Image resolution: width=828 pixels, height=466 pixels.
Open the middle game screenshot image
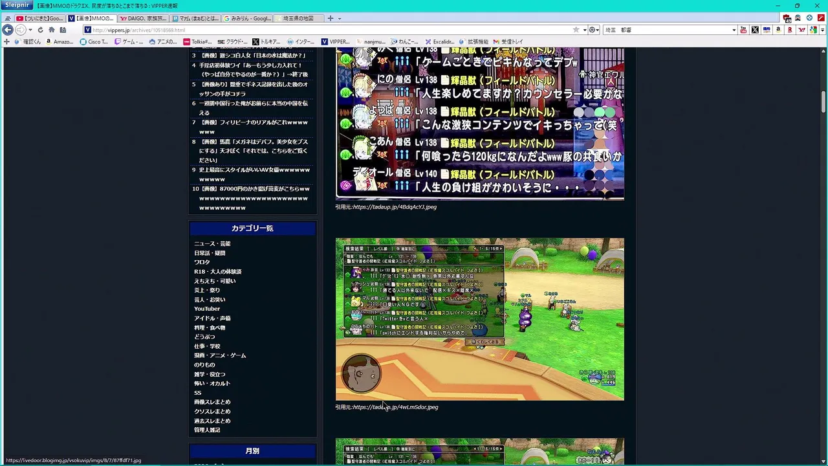479,319
